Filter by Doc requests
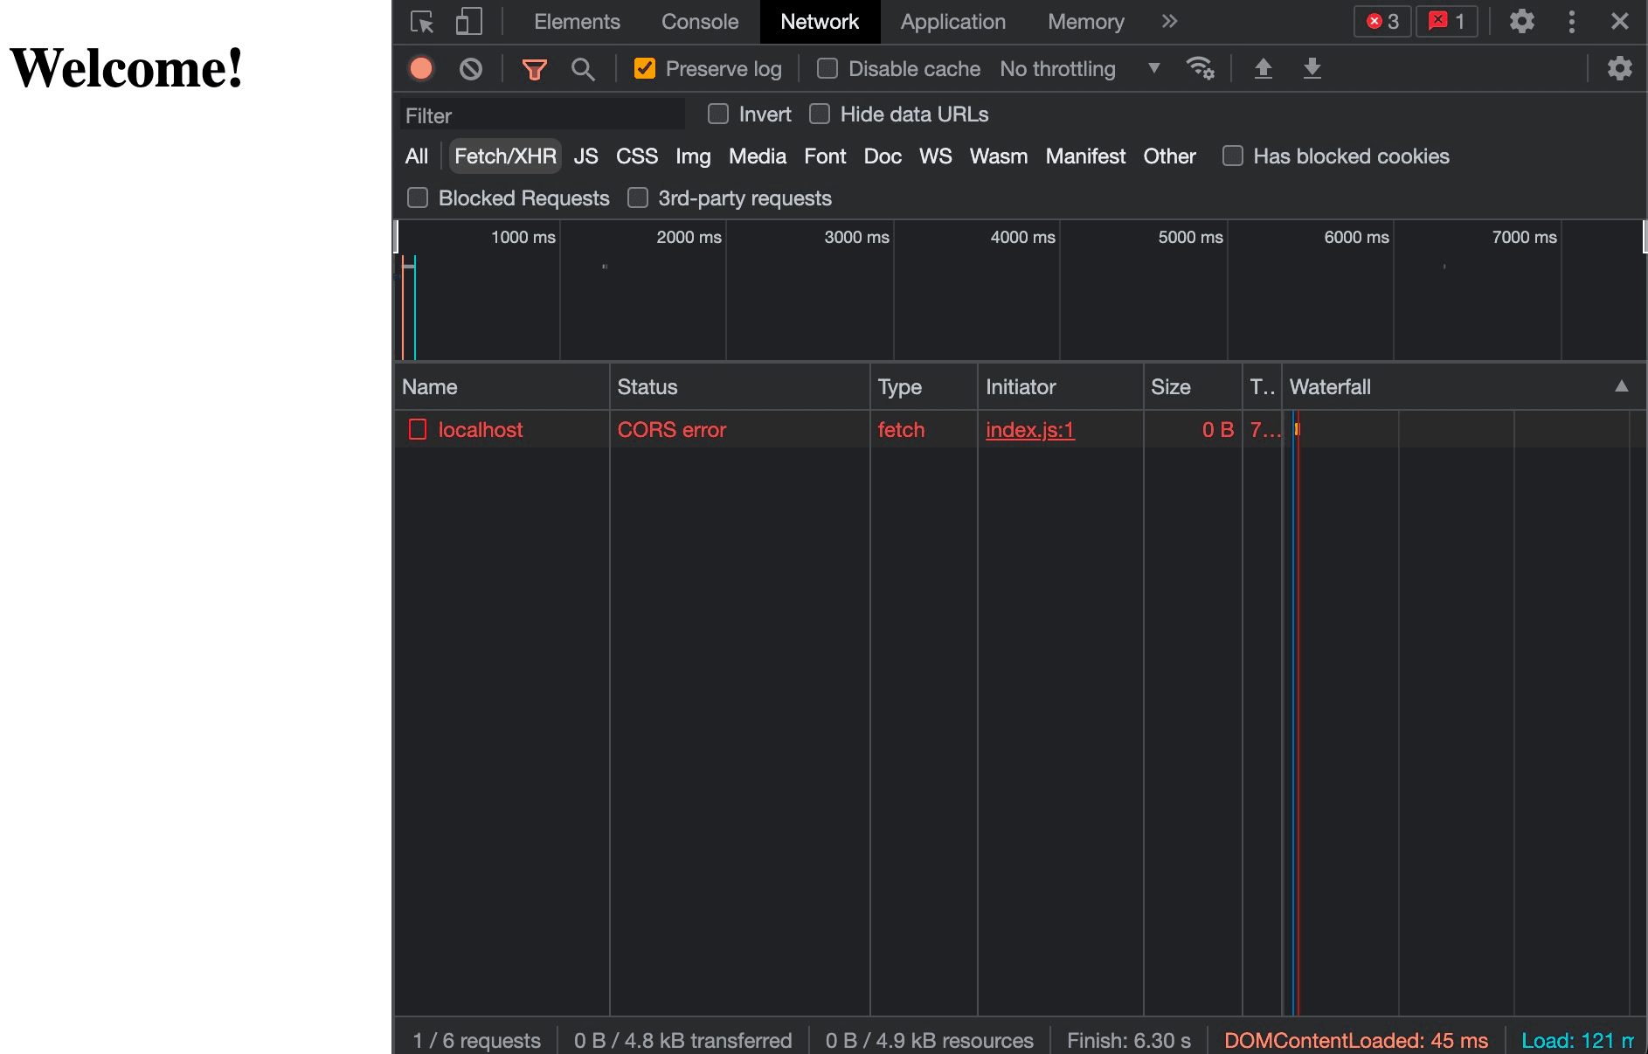 (883, 156)
